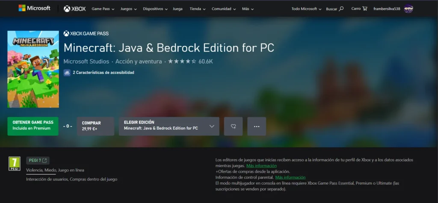Expand the Elegir Edición dropdown
Image resolution: width=438 pixels, height=203 pixels.
[x=169, y=126]
